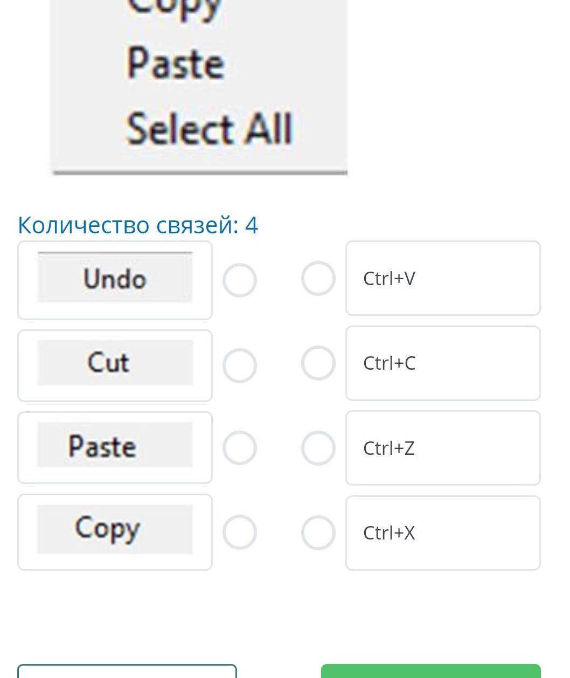Select the radio button for Ctrl+X

click(x=318, y=532)
